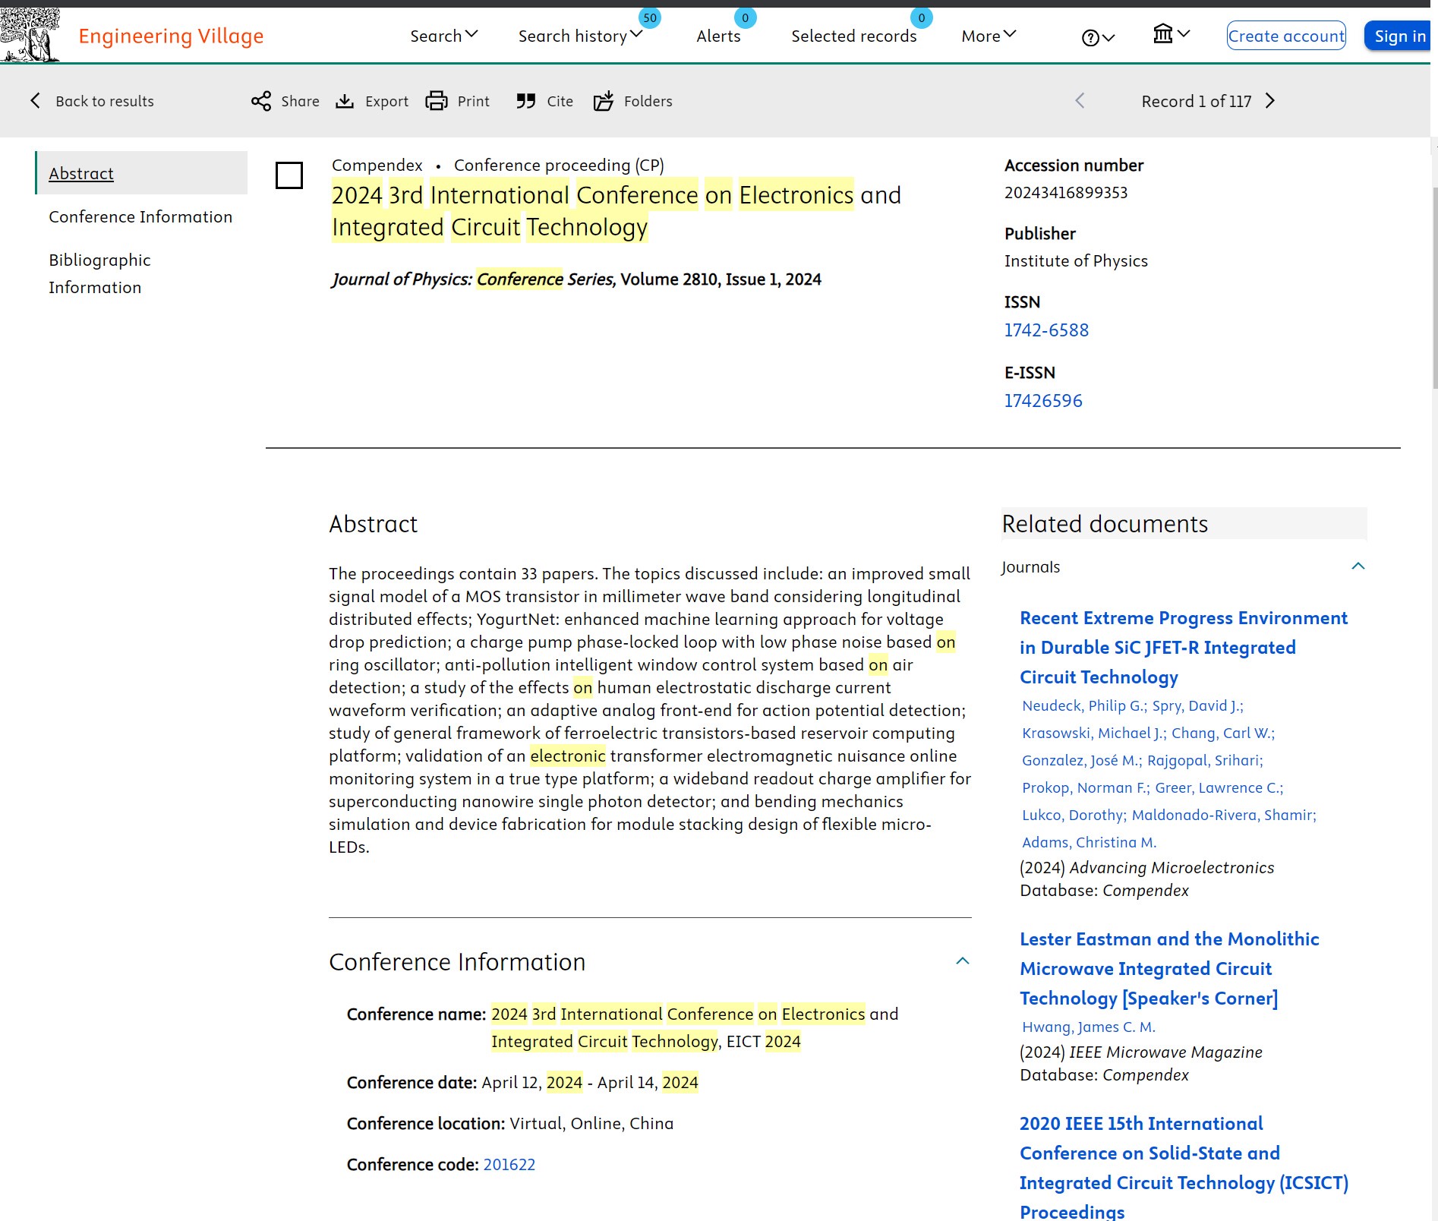Click accession number 20243416899353

coord(1066,193)
